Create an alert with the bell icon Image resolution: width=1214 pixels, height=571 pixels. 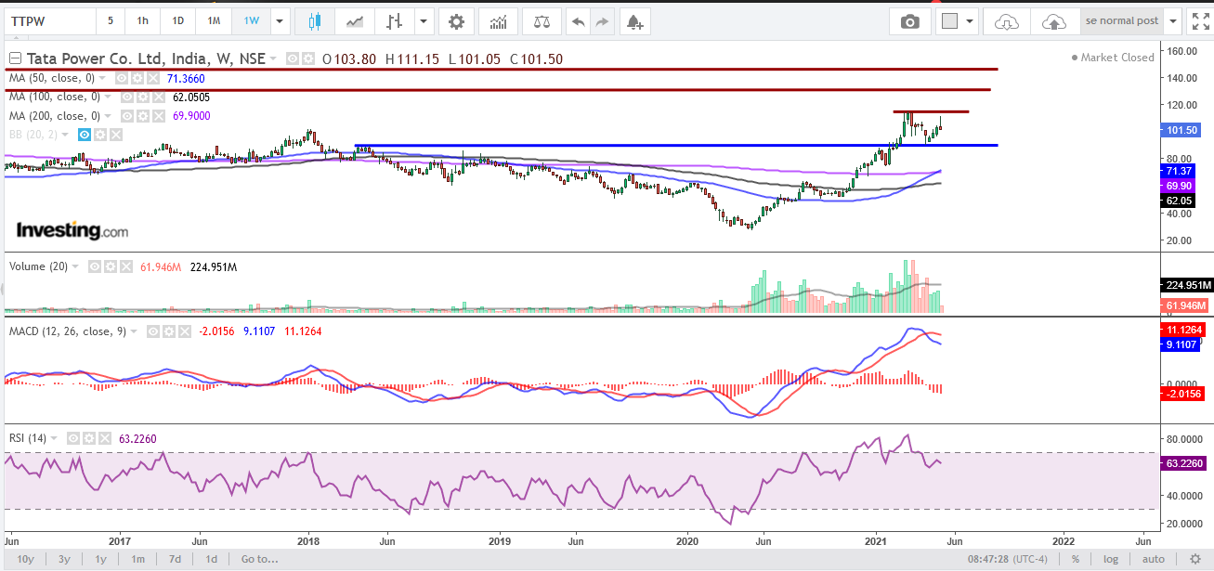pyautogui.click(x=633, y=20)
